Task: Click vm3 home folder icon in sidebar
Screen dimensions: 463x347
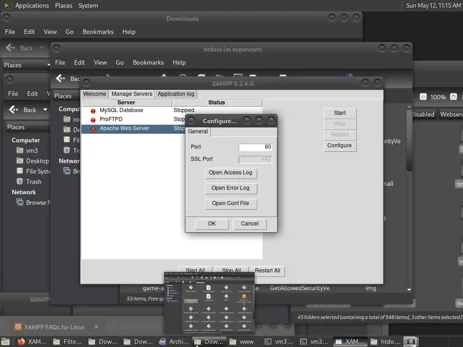Action: click(x=20, y=150)
